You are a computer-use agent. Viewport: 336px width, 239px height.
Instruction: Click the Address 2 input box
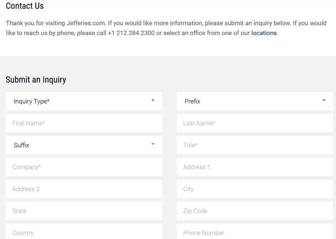tap(83, 189)
